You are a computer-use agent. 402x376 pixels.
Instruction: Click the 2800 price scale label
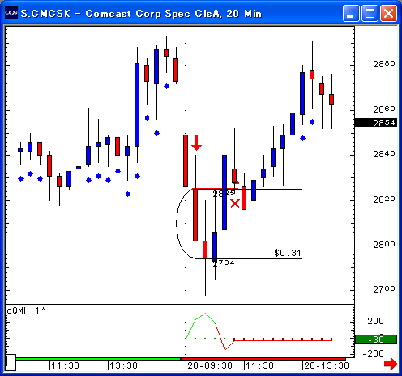384,245
